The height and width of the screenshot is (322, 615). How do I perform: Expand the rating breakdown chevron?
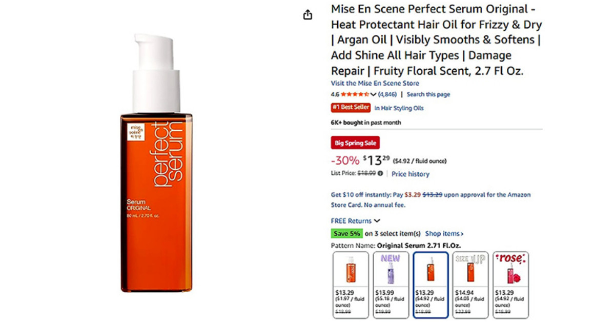(x=373, y=94)
